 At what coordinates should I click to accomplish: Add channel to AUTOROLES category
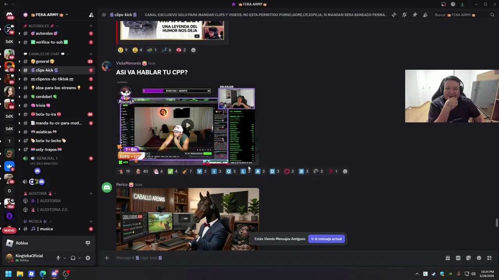(x=91, y=26)
